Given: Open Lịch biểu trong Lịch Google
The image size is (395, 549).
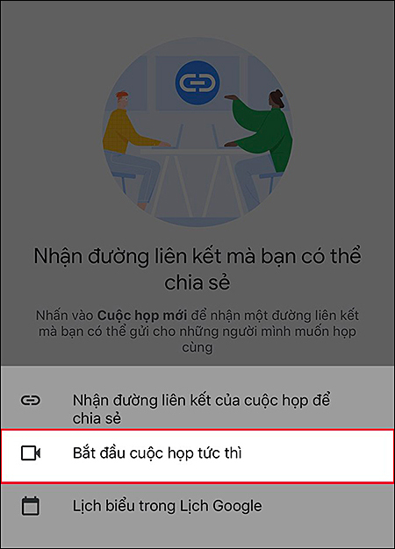Looking at the screenshot, I should click(x=197, y=506).
